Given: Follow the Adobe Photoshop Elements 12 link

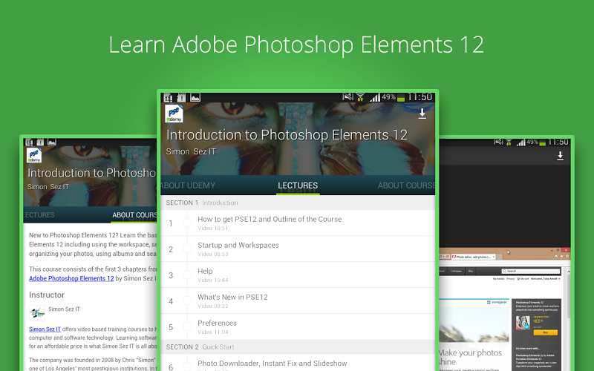Looking at the screenshot, I should pos(71,278).
